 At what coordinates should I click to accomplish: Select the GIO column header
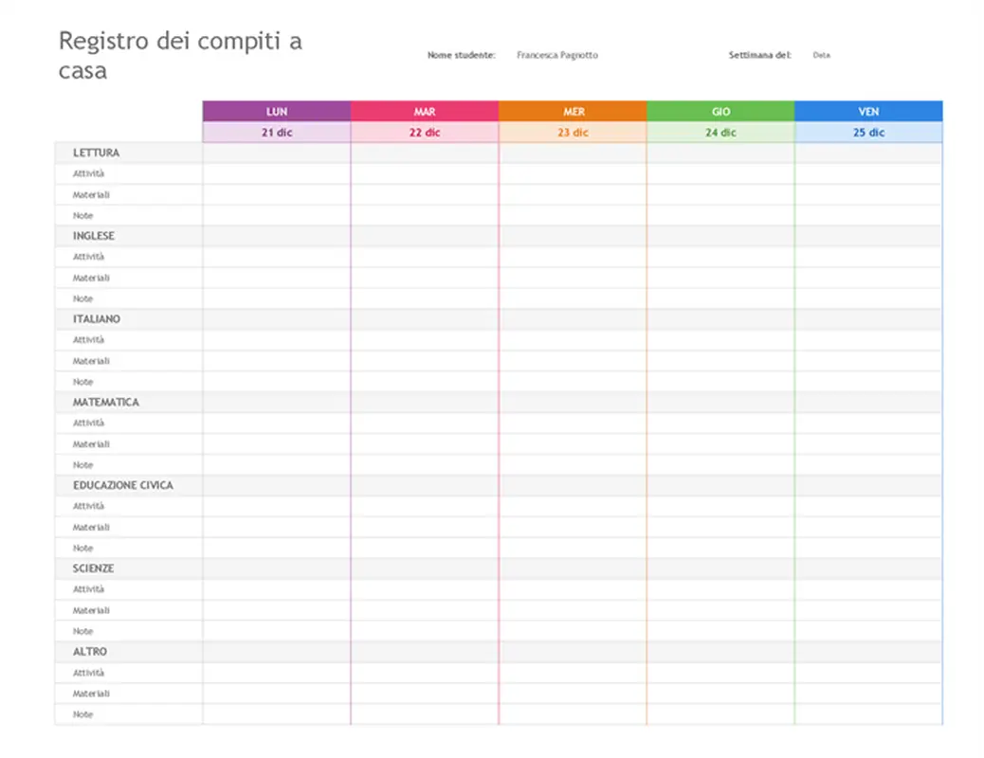coord(720,111)
